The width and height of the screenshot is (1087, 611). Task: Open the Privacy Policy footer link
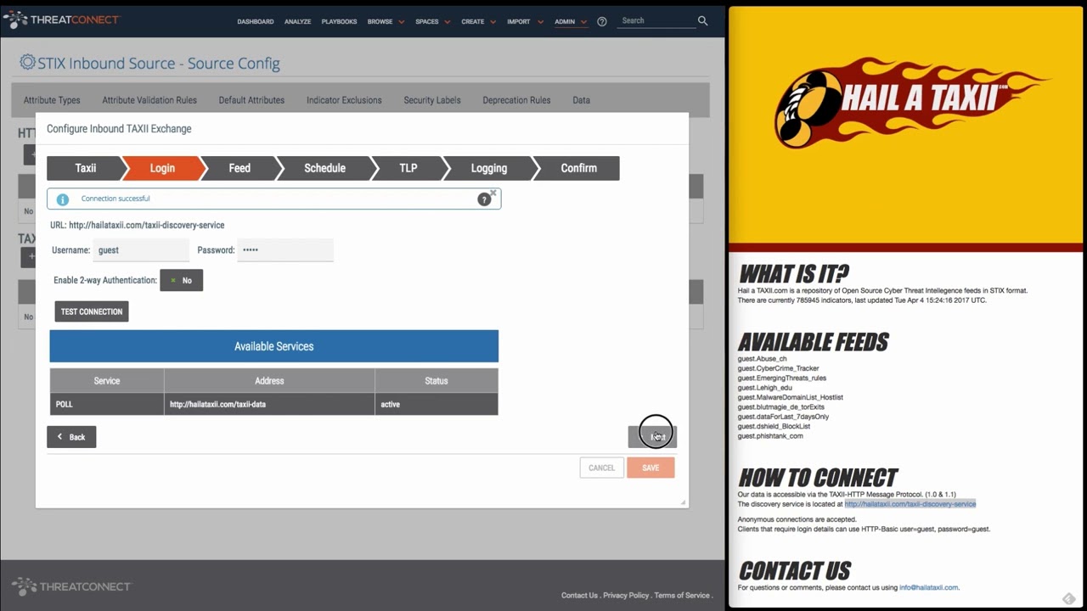click(626, 596)
